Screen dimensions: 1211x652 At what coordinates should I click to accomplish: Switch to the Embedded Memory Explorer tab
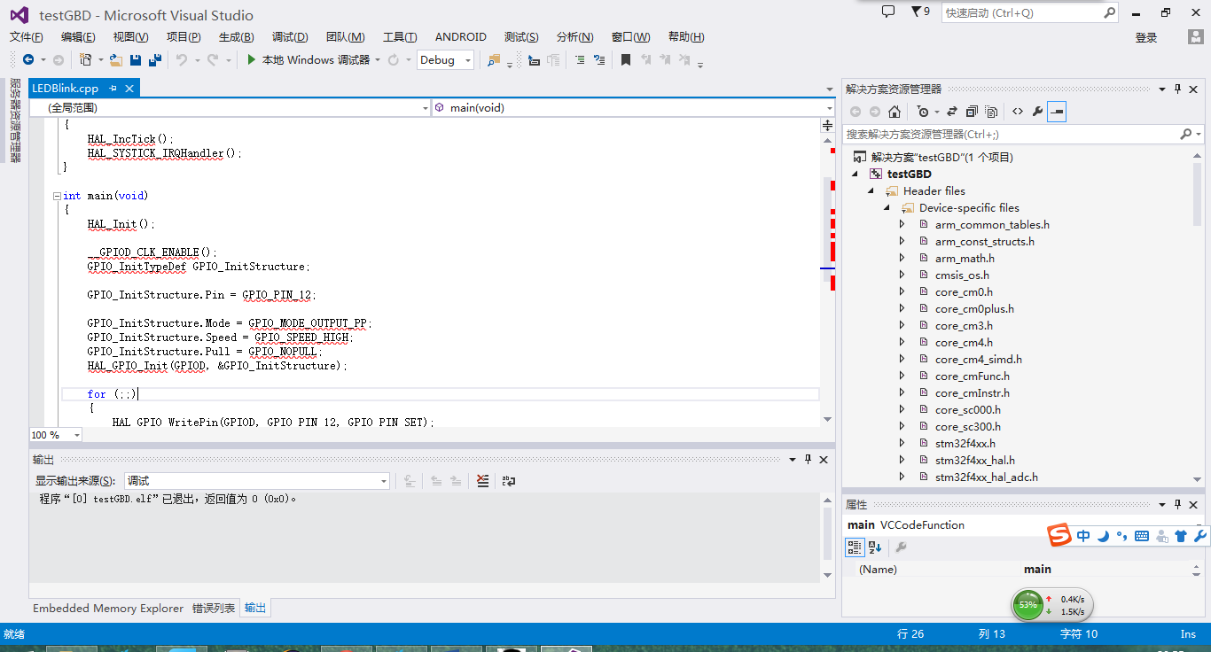point(108,609)
